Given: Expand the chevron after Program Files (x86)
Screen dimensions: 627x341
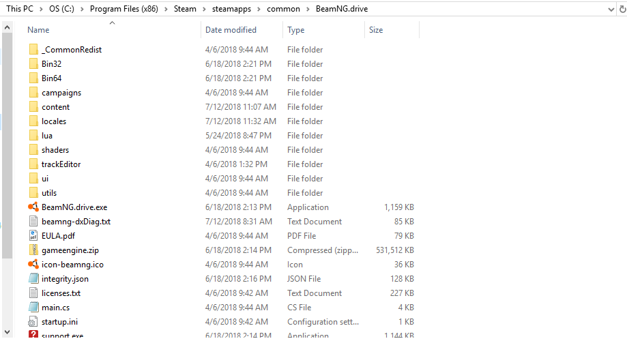Looking at the screenshot, I should [x=166, y=9].
